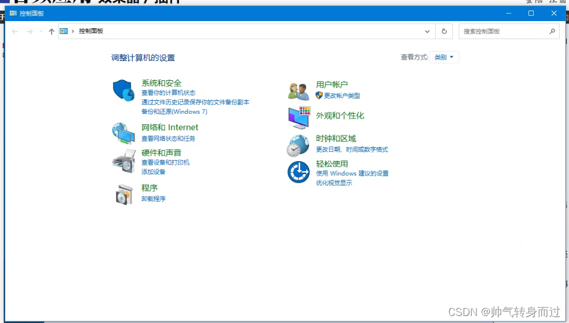Open 程序 category heading
The width and height of the screenshot is (569, 323).
click(150, 188)
